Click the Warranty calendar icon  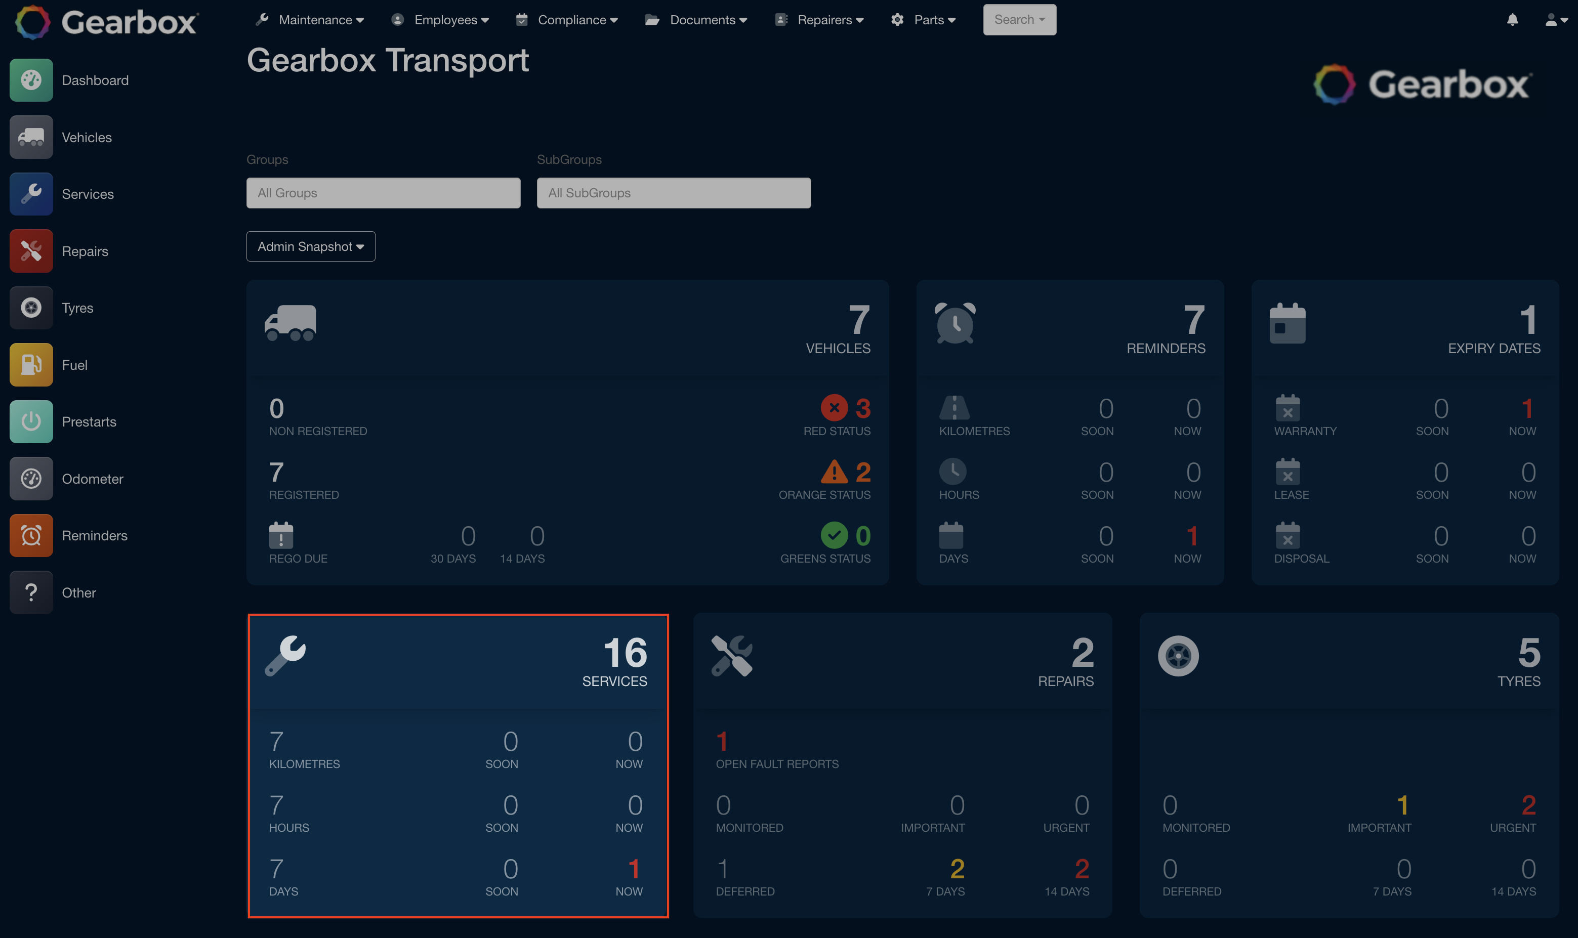1287,408
